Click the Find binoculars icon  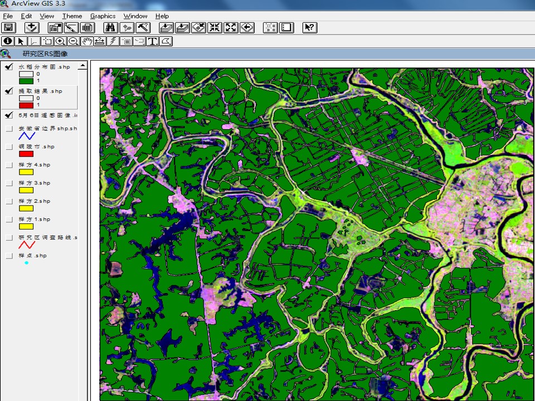click(x=110, y=28)
